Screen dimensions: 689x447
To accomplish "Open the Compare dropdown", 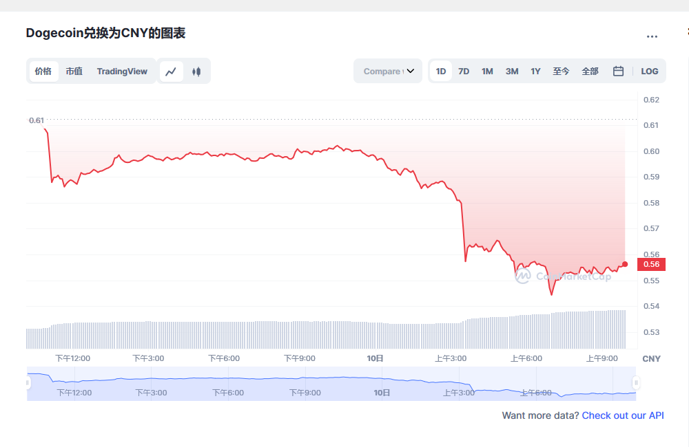I will point(388,71).
